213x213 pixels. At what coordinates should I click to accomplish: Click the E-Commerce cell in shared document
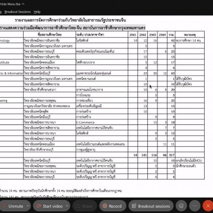coord(85,122)
